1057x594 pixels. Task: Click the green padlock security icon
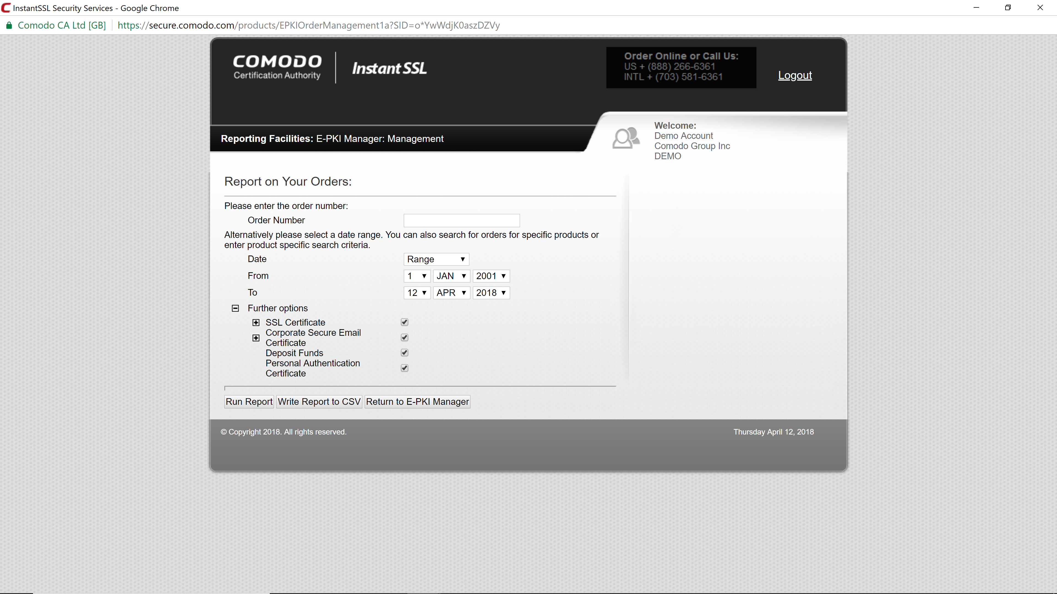[x=9, y=25]
